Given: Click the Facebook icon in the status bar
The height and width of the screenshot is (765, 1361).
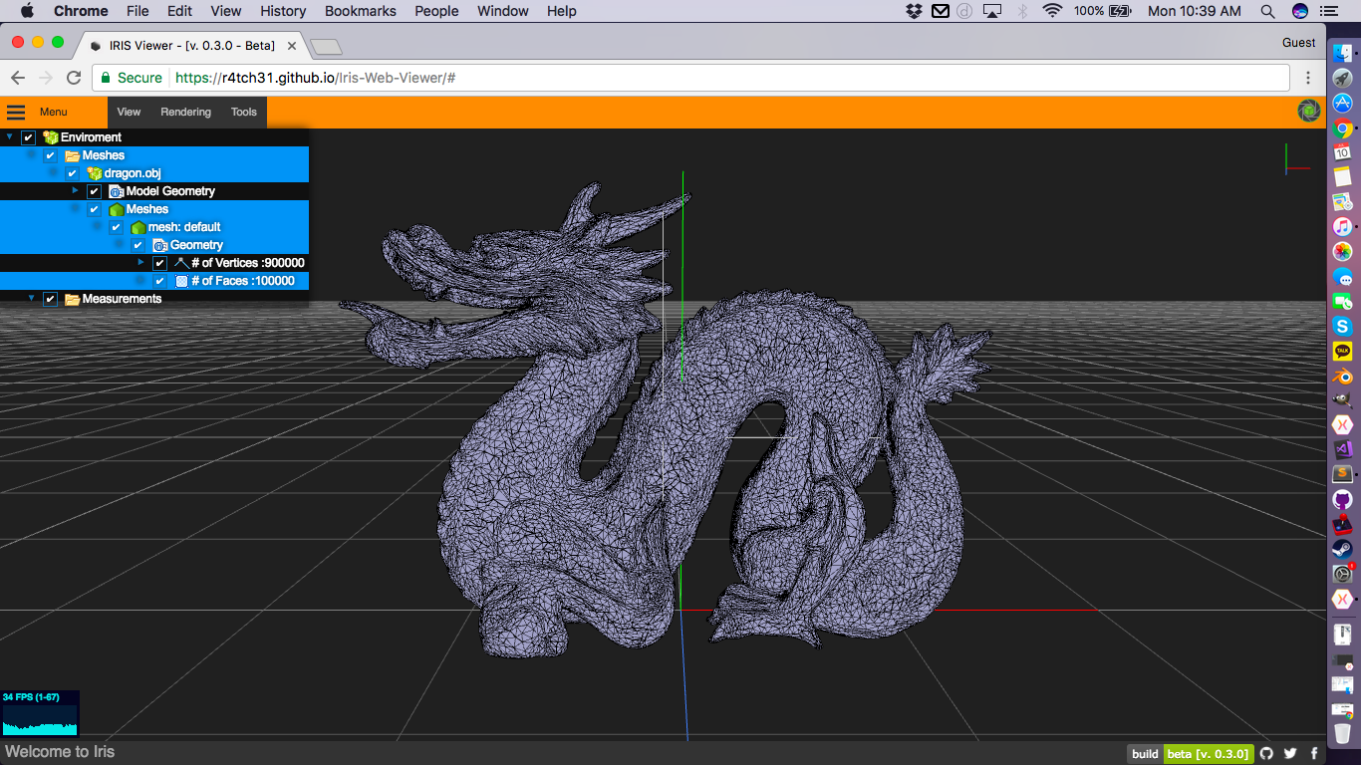Looking at the screenshot, I should 1314,754.
